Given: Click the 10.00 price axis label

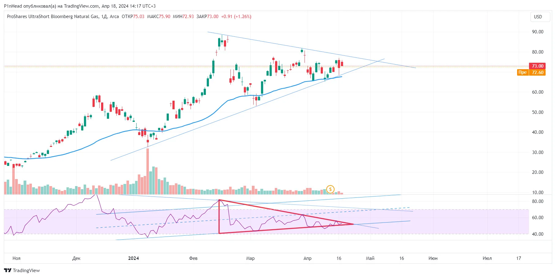Looking at the screenshot, I should 538,193.
